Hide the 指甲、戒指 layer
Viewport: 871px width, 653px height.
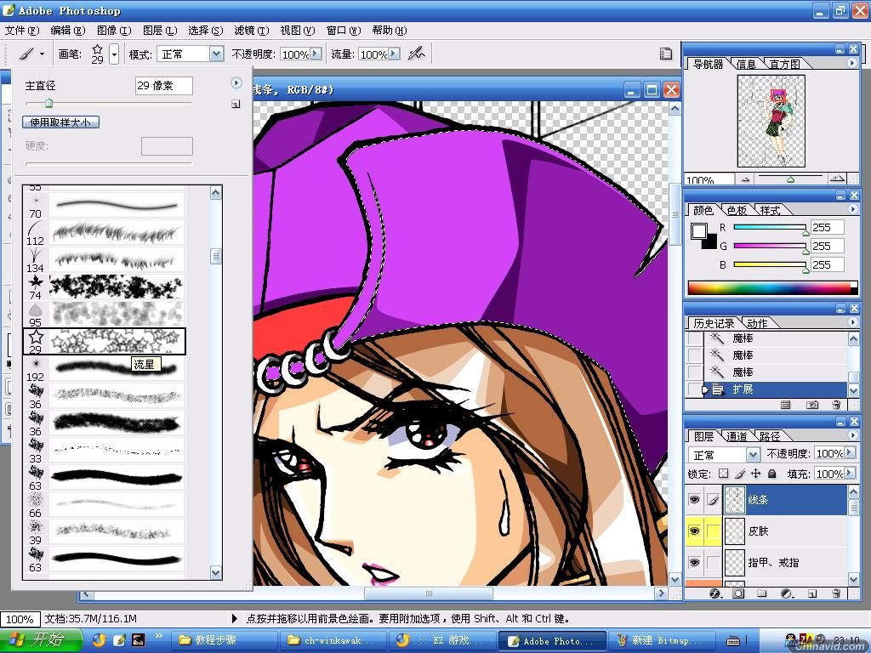pyautogui.click(x=694, y=563)
